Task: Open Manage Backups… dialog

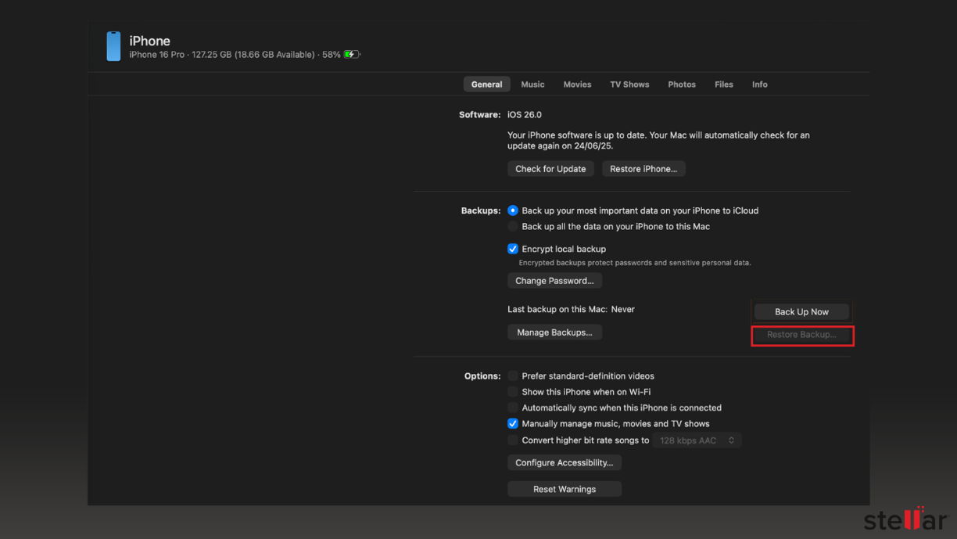Action: pos(554,332)
